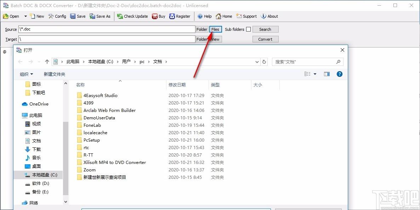Open the 组织 menu
Image resolution: width=420 pixels, height=210 pixels.
tap(27, 74)
